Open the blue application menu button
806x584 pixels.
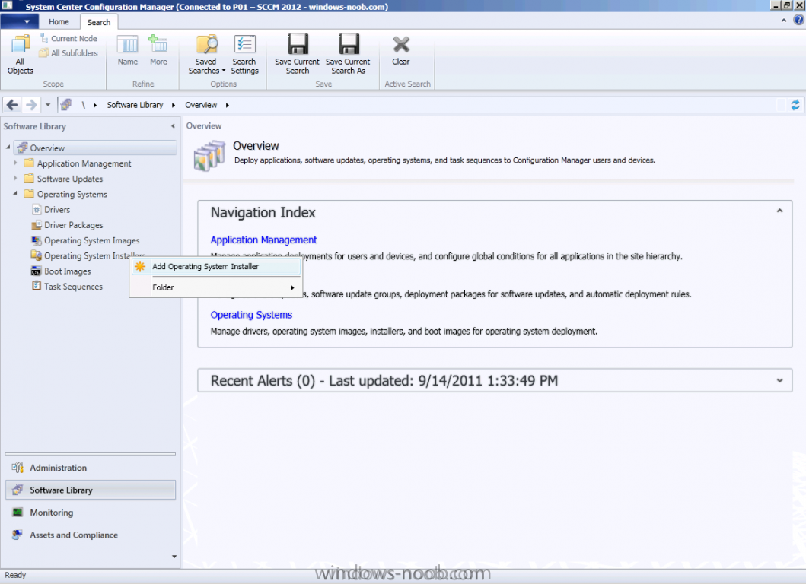point(20,21)
